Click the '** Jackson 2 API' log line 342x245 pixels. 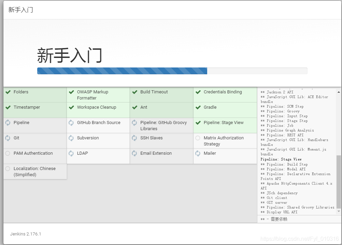click(x=277, y=92)
